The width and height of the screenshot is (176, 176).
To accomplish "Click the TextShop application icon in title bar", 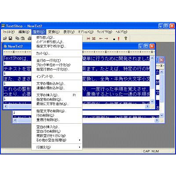I will pyautogui.click(x=3, y=26).
